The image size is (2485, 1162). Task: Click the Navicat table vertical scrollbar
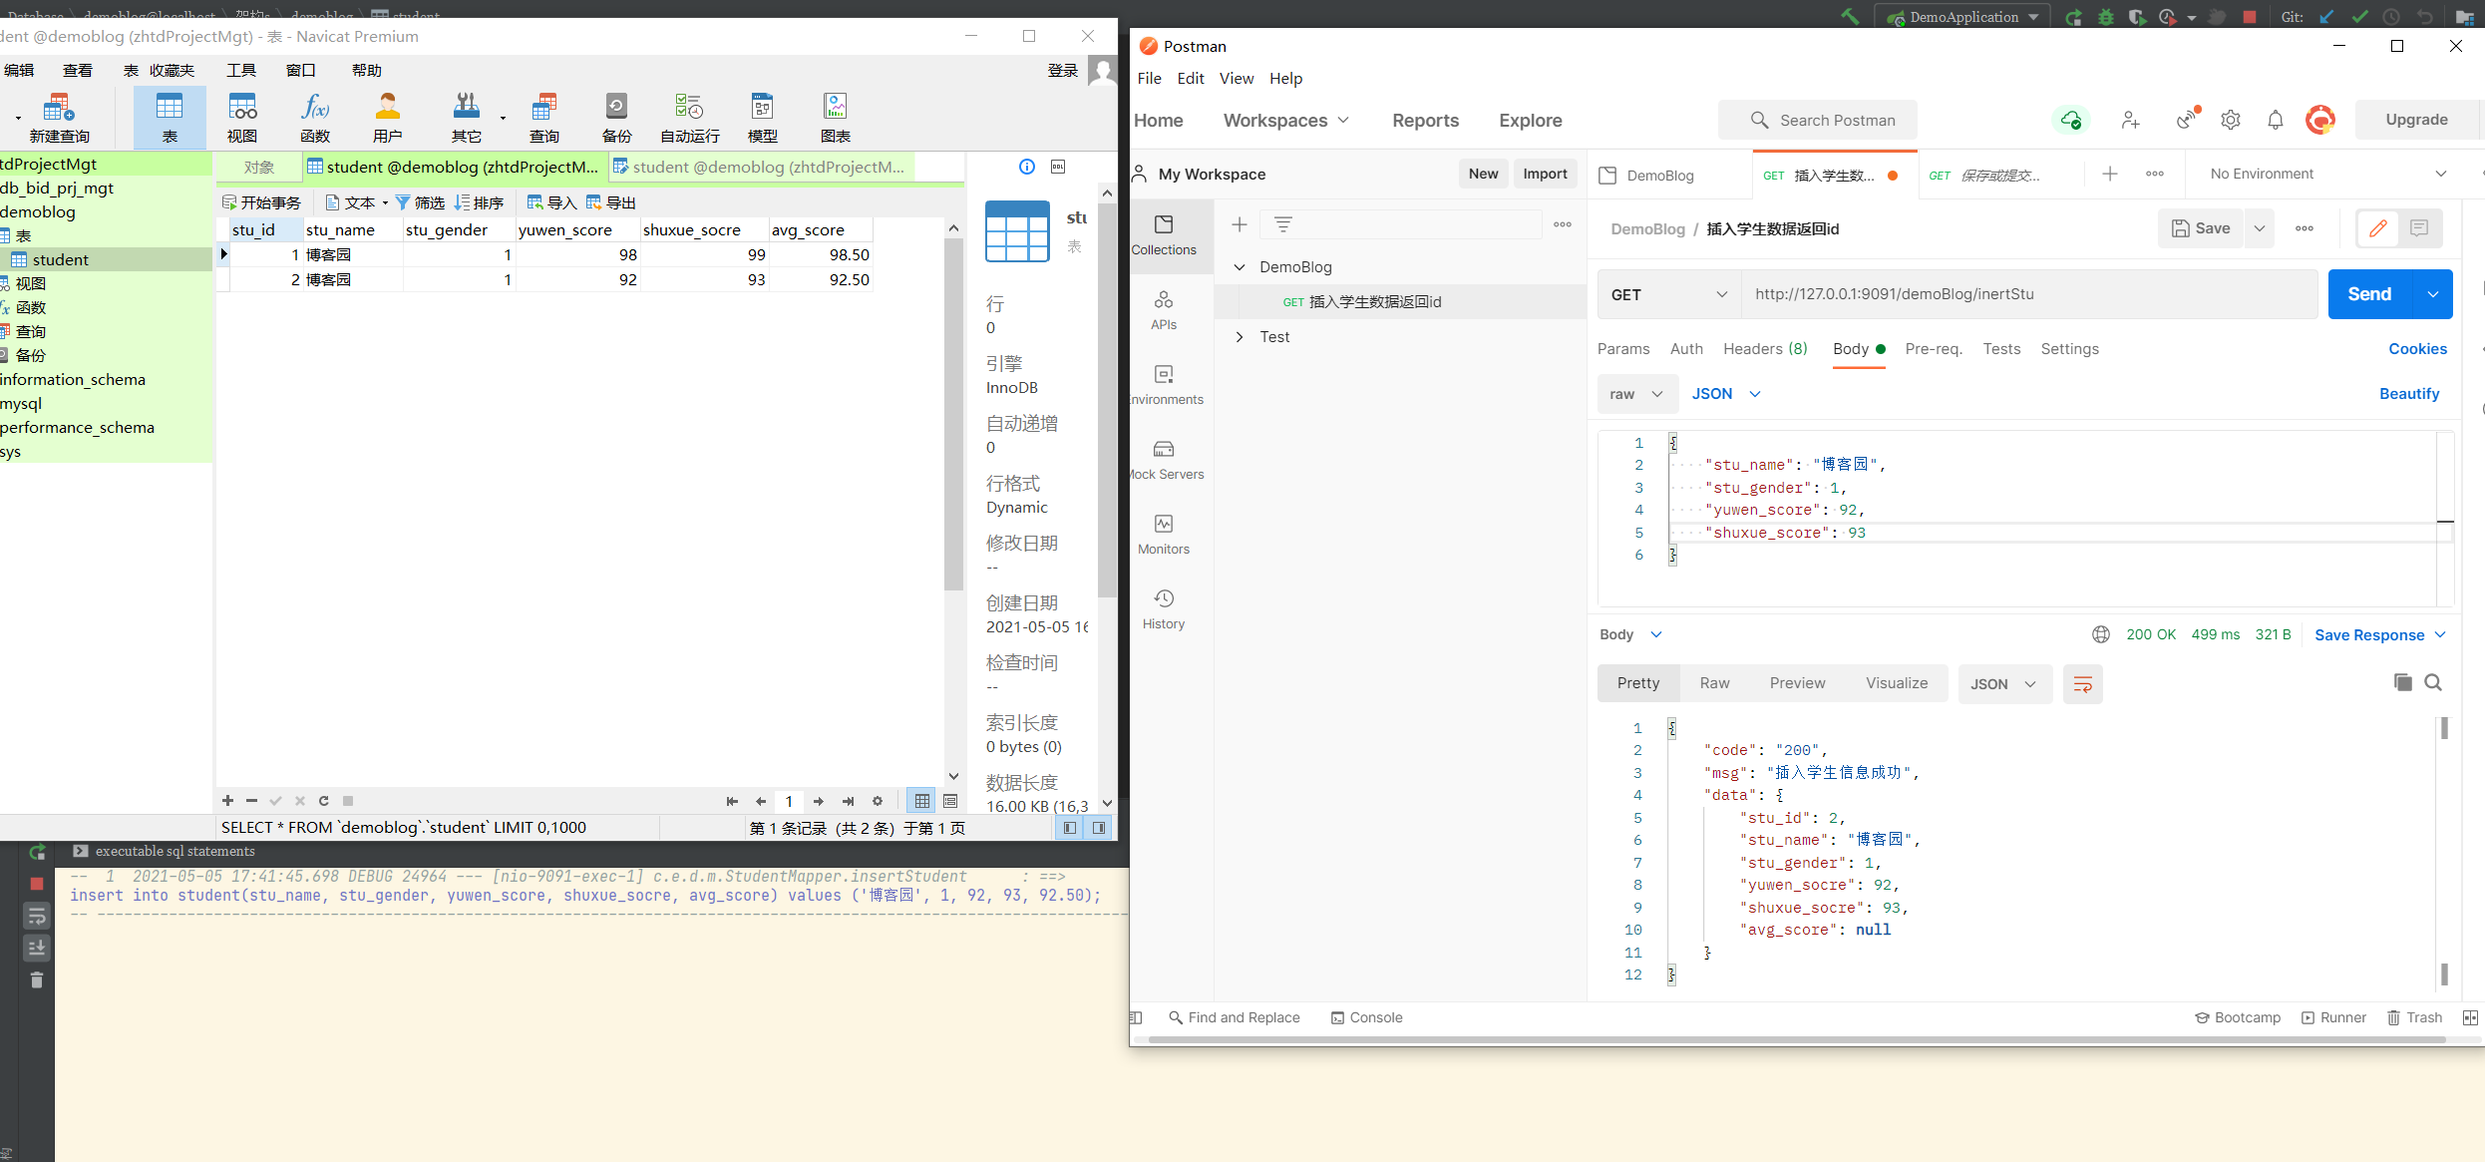click(x=953, y=414)
